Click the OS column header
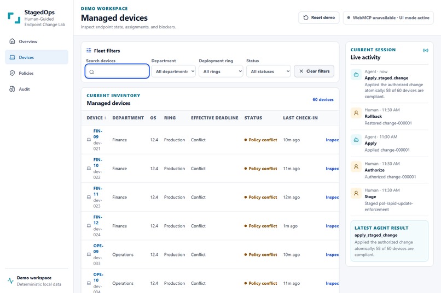The image size is (441, 293). 153,118
